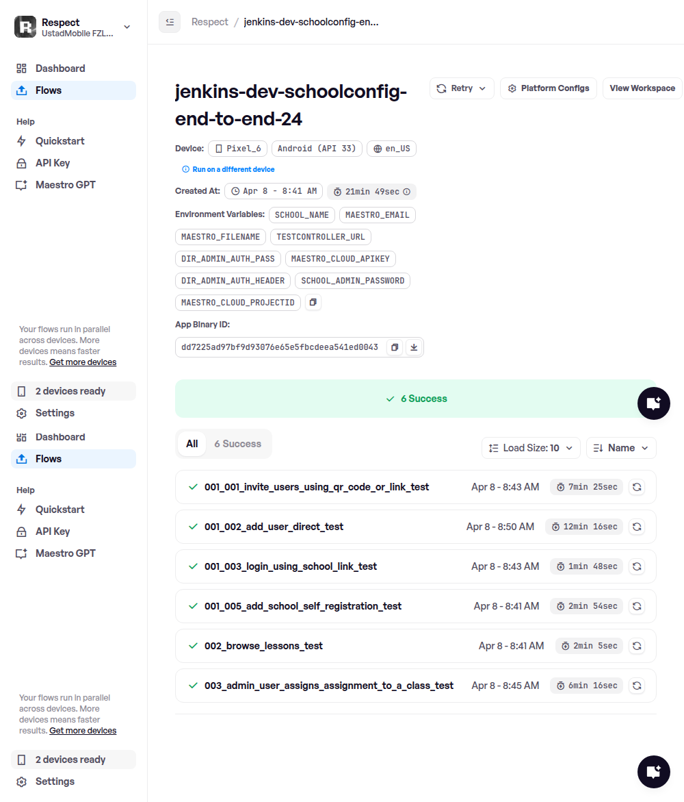Click the Run on a different device link
Image resolution: width=684 pixels, height=802 pixels.
click(233, 169)
